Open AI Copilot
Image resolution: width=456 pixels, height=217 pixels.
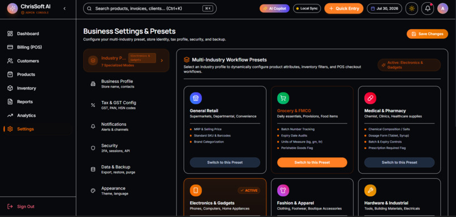275,8
